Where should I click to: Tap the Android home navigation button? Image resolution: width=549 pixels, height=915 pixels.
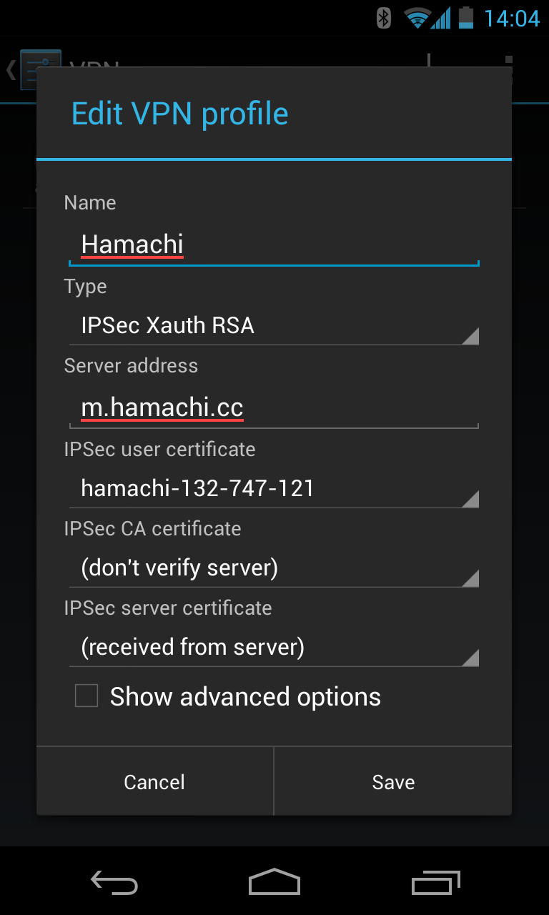274,882
